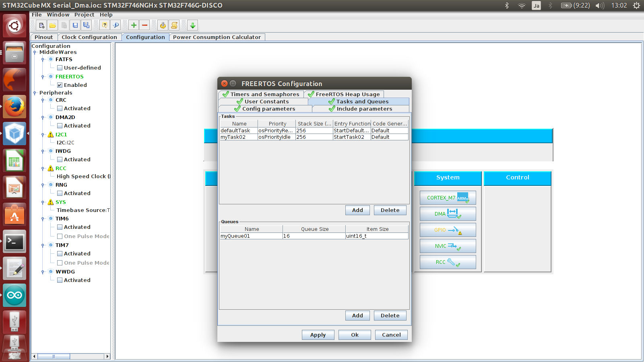
Task: Click the Save Project floppy disk icon
Action: 75,25
